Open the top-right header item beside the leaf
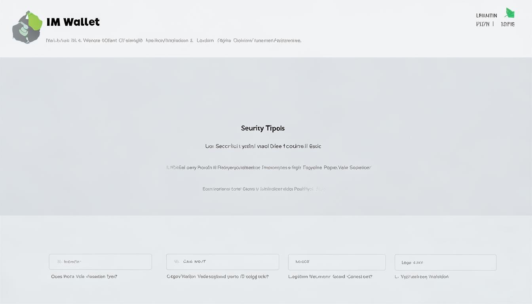This screenshot has height=304, width=532. (x=486, y=15)
